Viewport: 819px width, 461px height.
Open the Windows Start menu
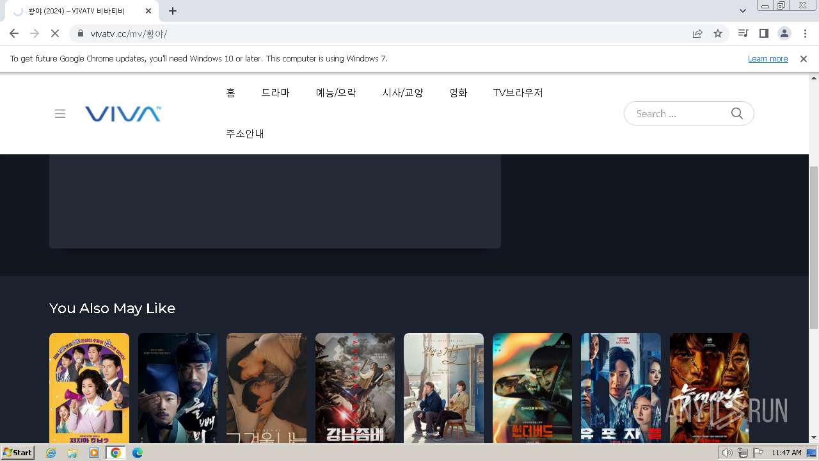(18, 453)
